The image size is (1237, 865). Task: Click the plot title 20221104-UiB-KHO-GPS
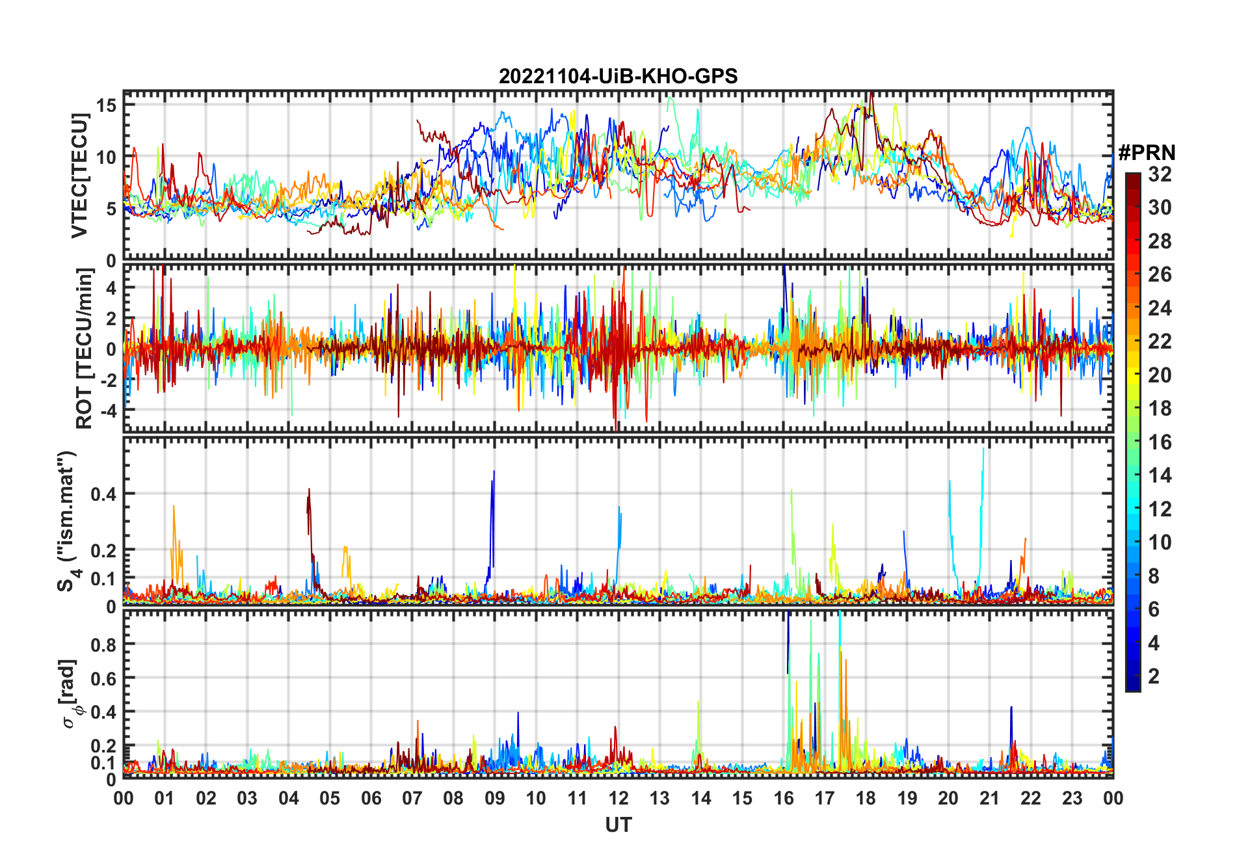click(x=618, y=77)
